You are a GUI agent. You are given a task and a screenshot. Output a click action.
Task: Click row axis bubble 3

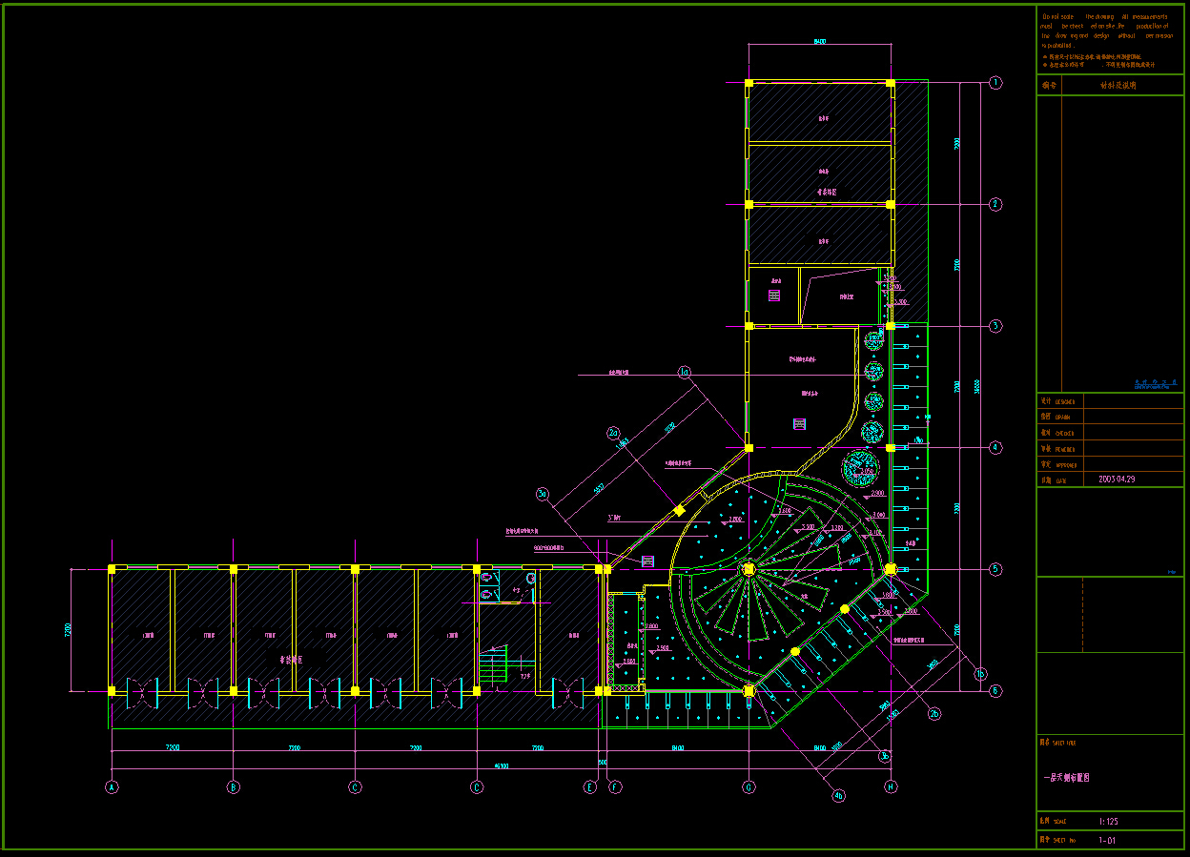(x=995, y=326)
